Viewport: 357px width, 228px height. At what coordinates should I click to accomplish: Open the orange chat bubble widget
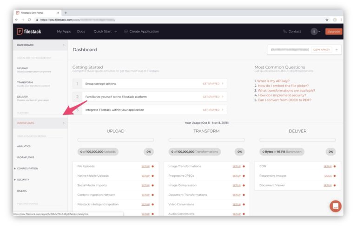pos(335,206)
